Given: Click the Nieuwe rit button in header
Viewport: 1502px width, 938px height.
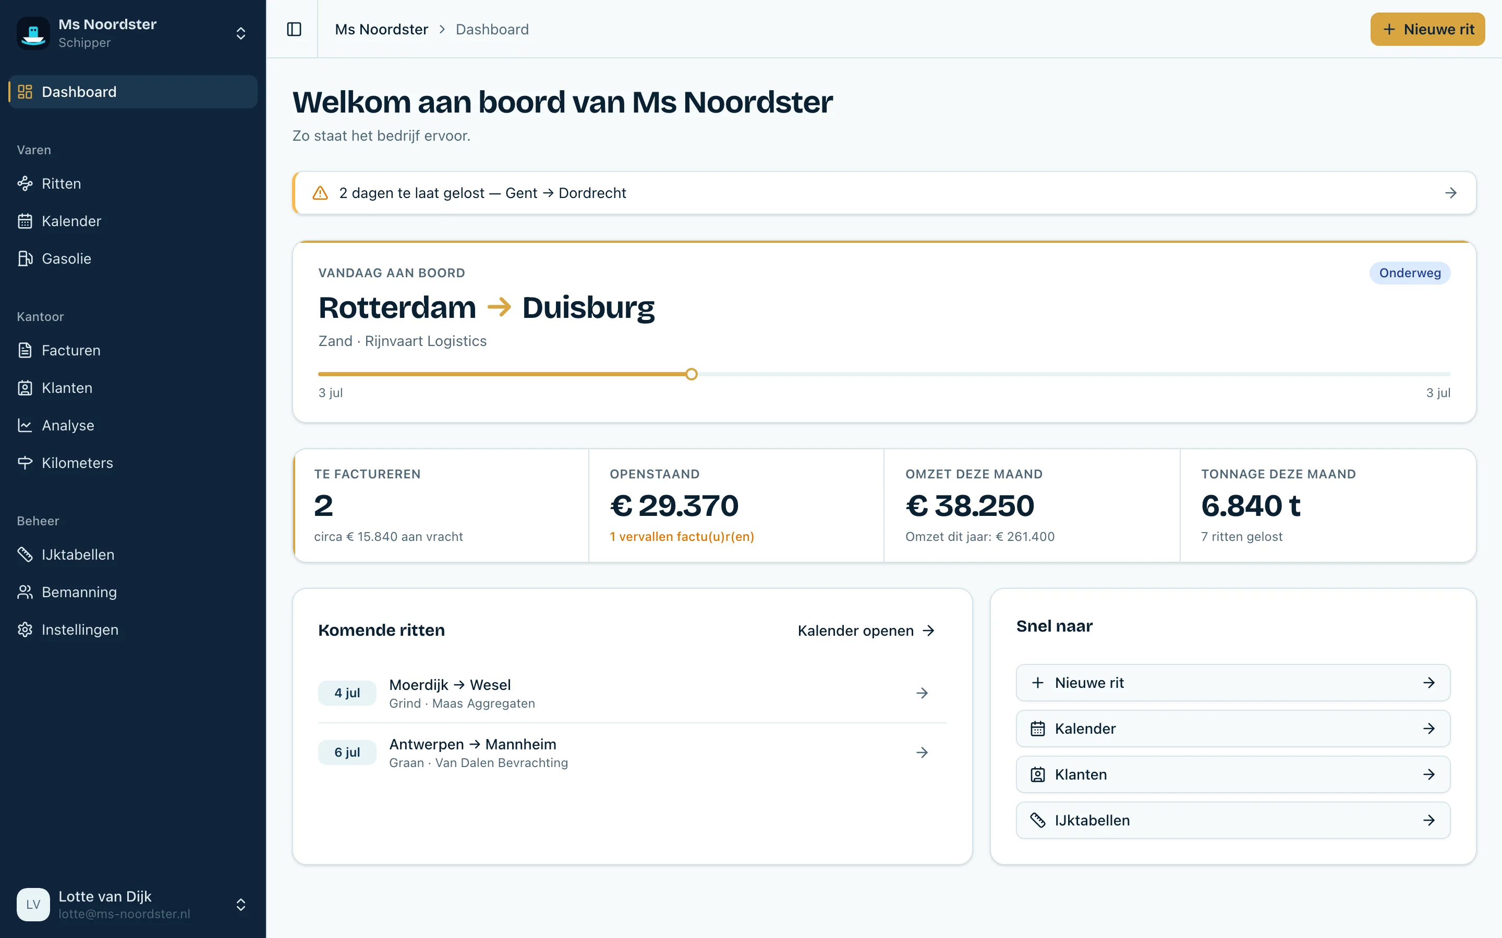Looking at the screenshot, I should [1427, 29].
